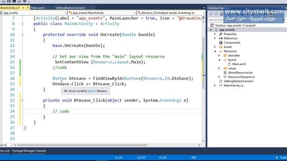287x161 pixels.
Task: Open the editor tab overflow list arrow
Action: coord(204,8)
